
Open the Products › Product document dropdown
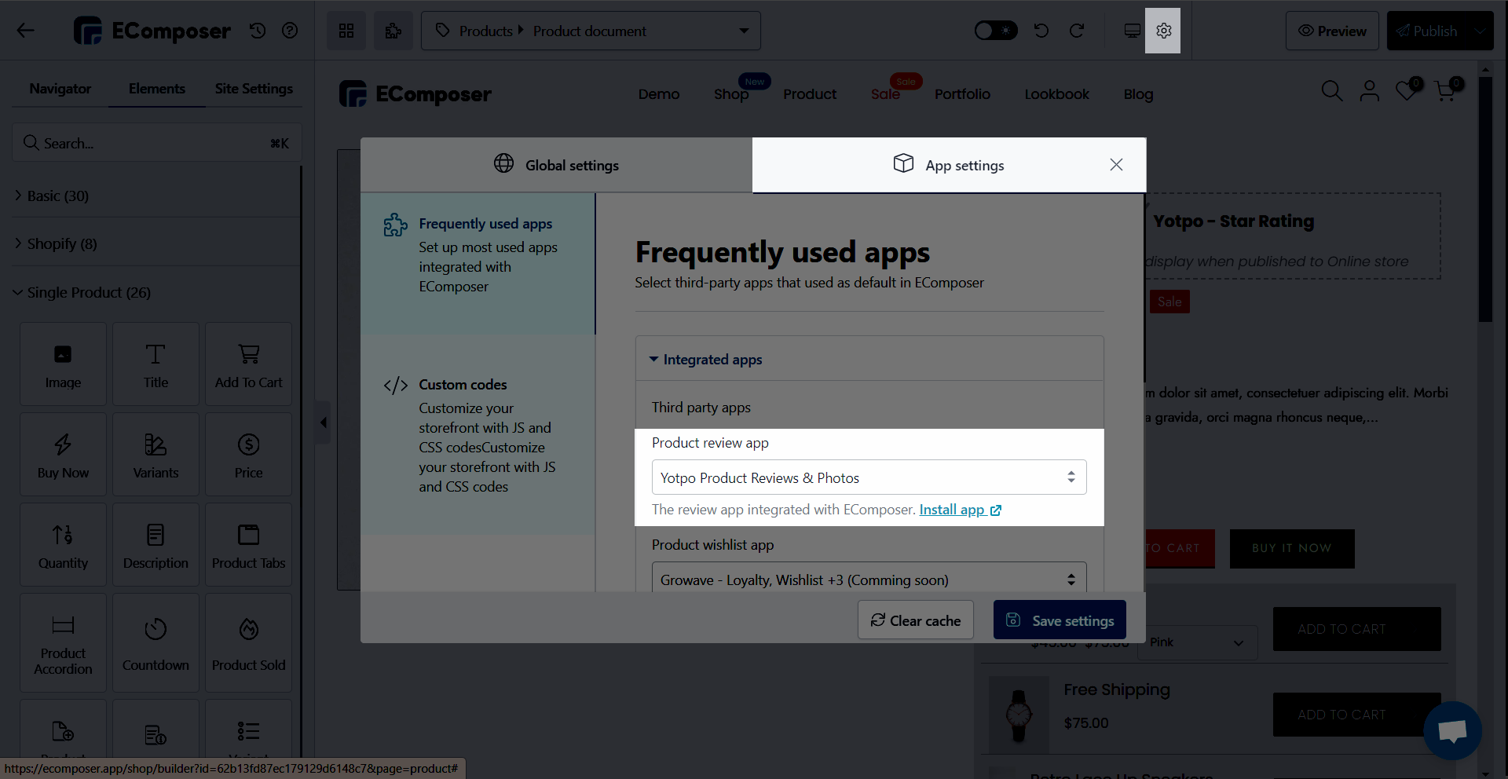[x=591, y=31]
